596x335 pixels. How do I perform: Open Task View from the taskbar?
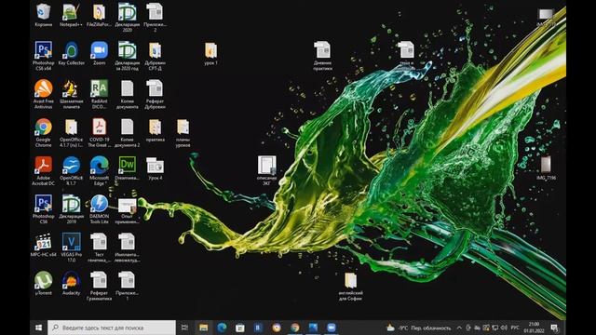184,328
